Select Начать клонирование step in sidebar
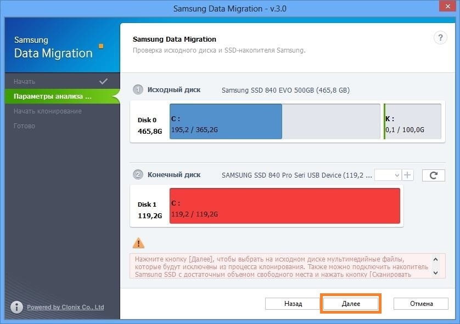The height and width of the screenshot is (324, 460). point(48,111)
